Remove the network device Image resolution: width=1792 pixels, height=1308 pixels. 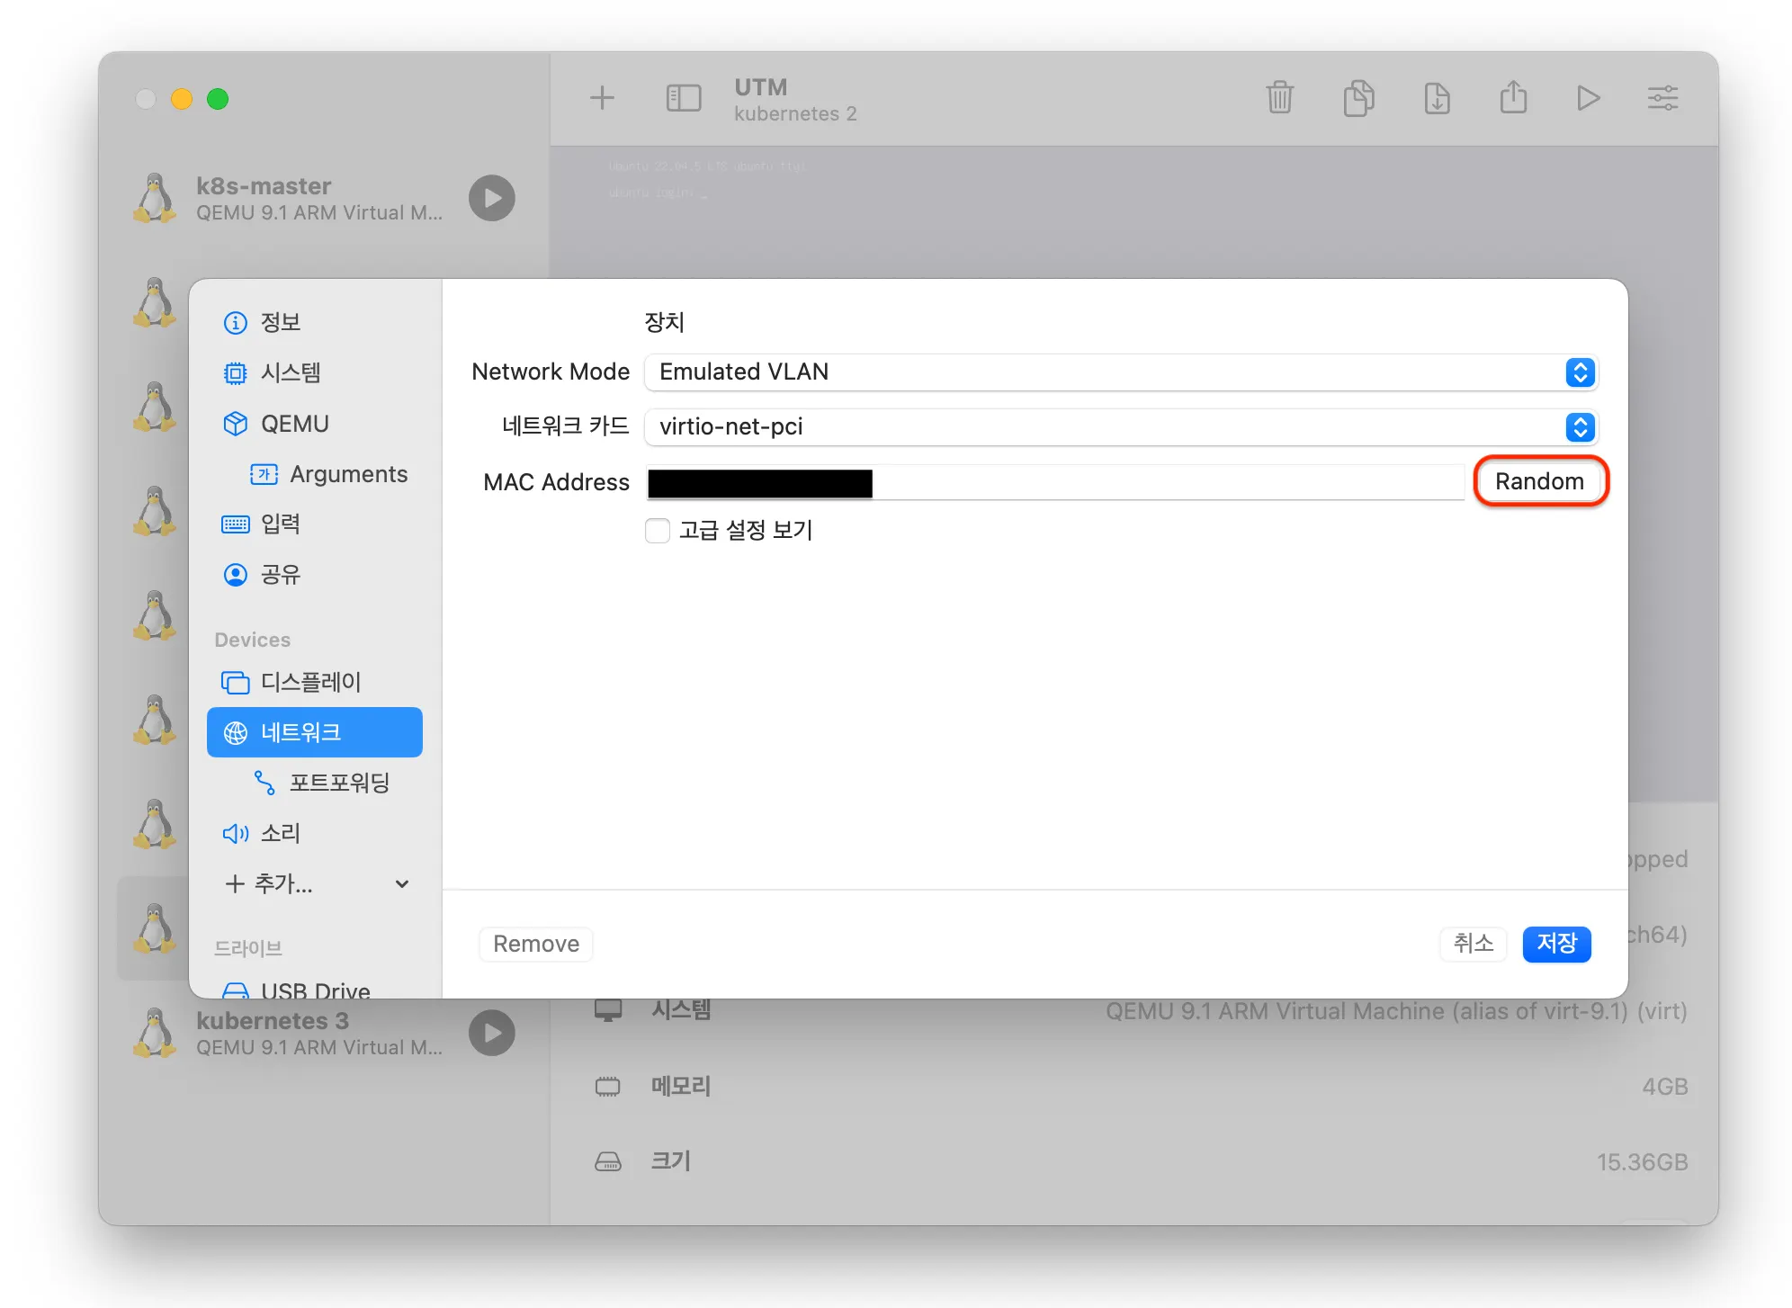click(535, 944)
